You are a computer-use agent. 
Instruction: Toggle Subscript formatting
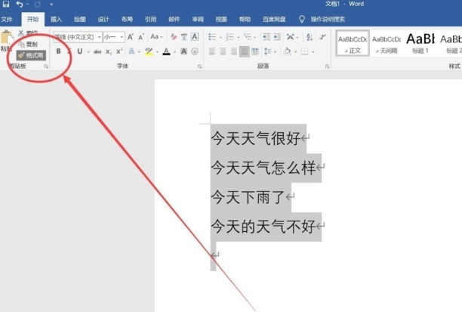[109, 51]
